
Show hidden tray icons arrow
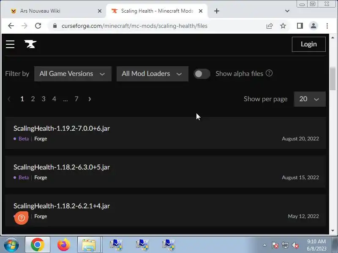tap(265, 245)
